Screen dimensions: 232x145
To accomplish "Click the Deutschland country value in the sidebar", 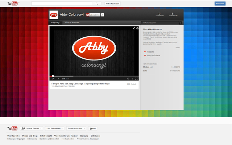I will [x=175, y=71].
